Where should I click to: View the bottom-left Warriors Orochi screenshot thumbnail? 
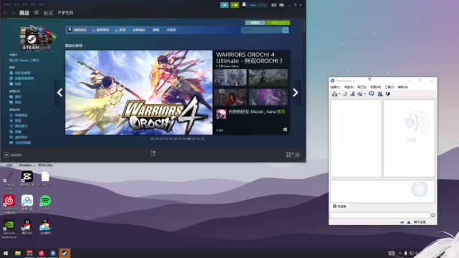point(230,97)
